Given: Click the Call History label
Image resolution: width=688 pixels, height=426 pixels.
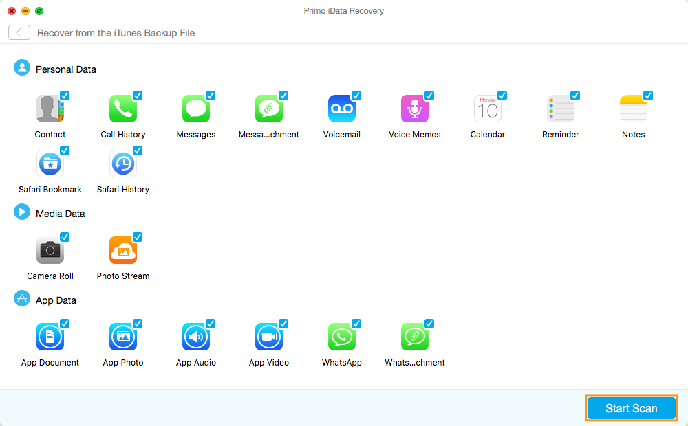Looking at the screenshot, I should (x=123, y=135).
